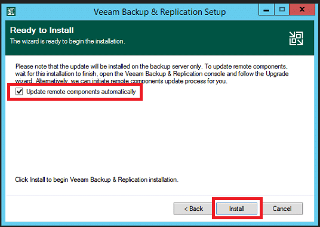This screenshot has height=227, width=320.
Task: Click the 'Ready to Install' heading
Action: tap(42, 30)
